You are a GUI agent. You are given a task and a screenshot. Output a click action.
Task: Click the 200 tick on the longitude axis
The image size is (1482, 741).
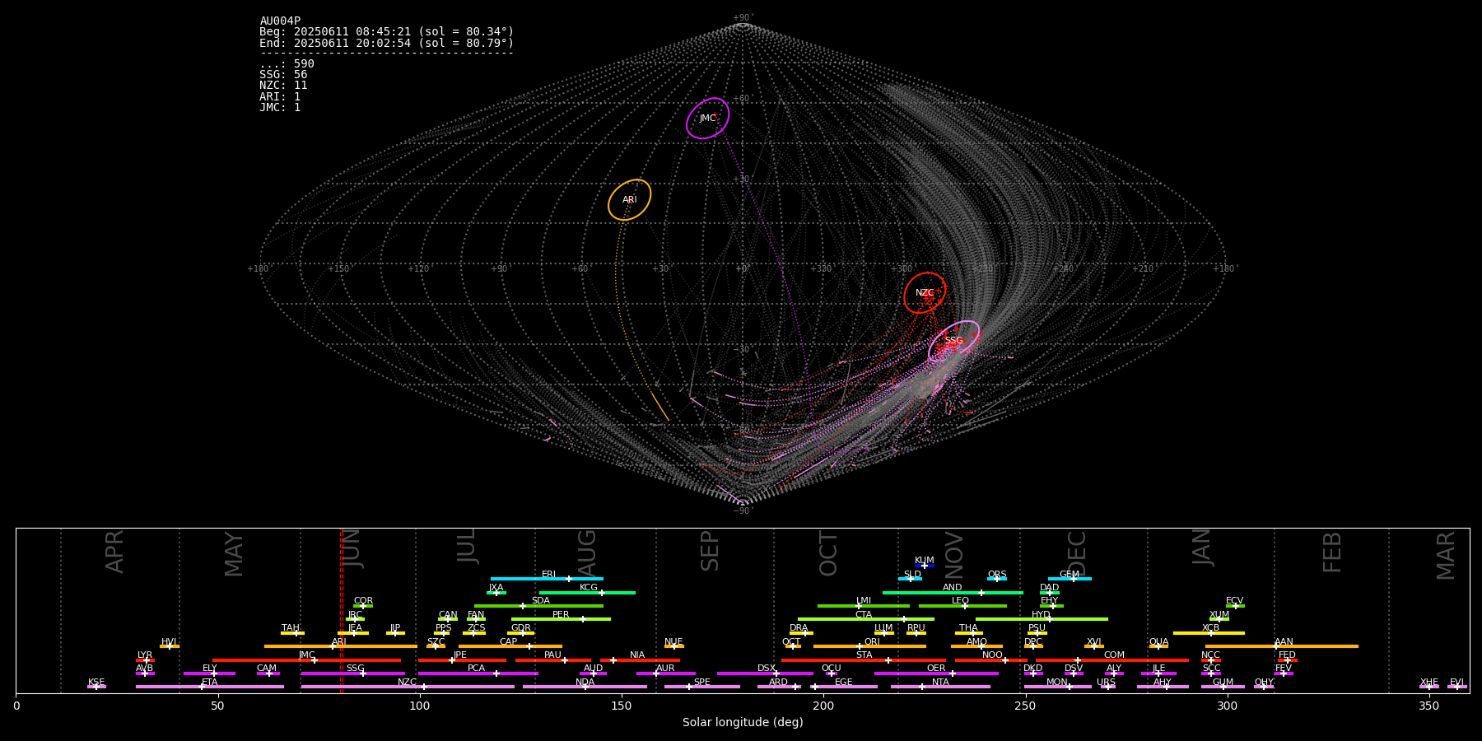pos(823,706)
